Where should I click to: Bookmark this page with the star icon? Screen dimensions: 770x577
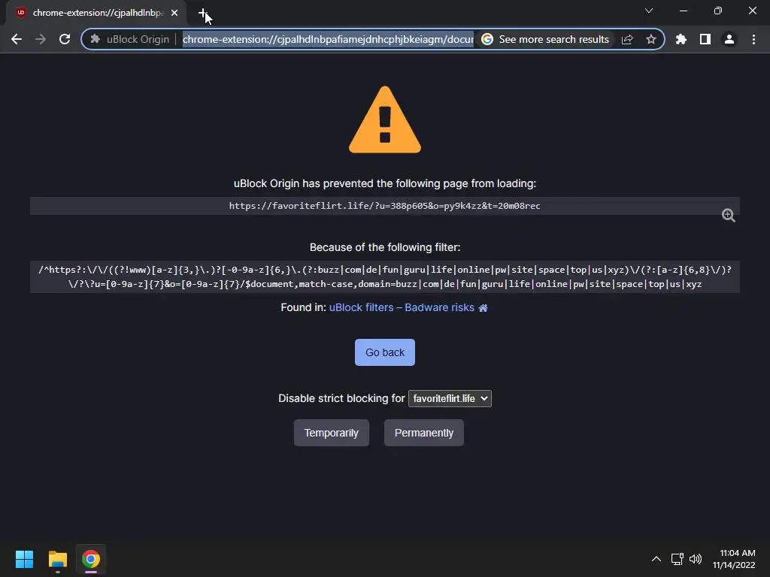(651, 39)
